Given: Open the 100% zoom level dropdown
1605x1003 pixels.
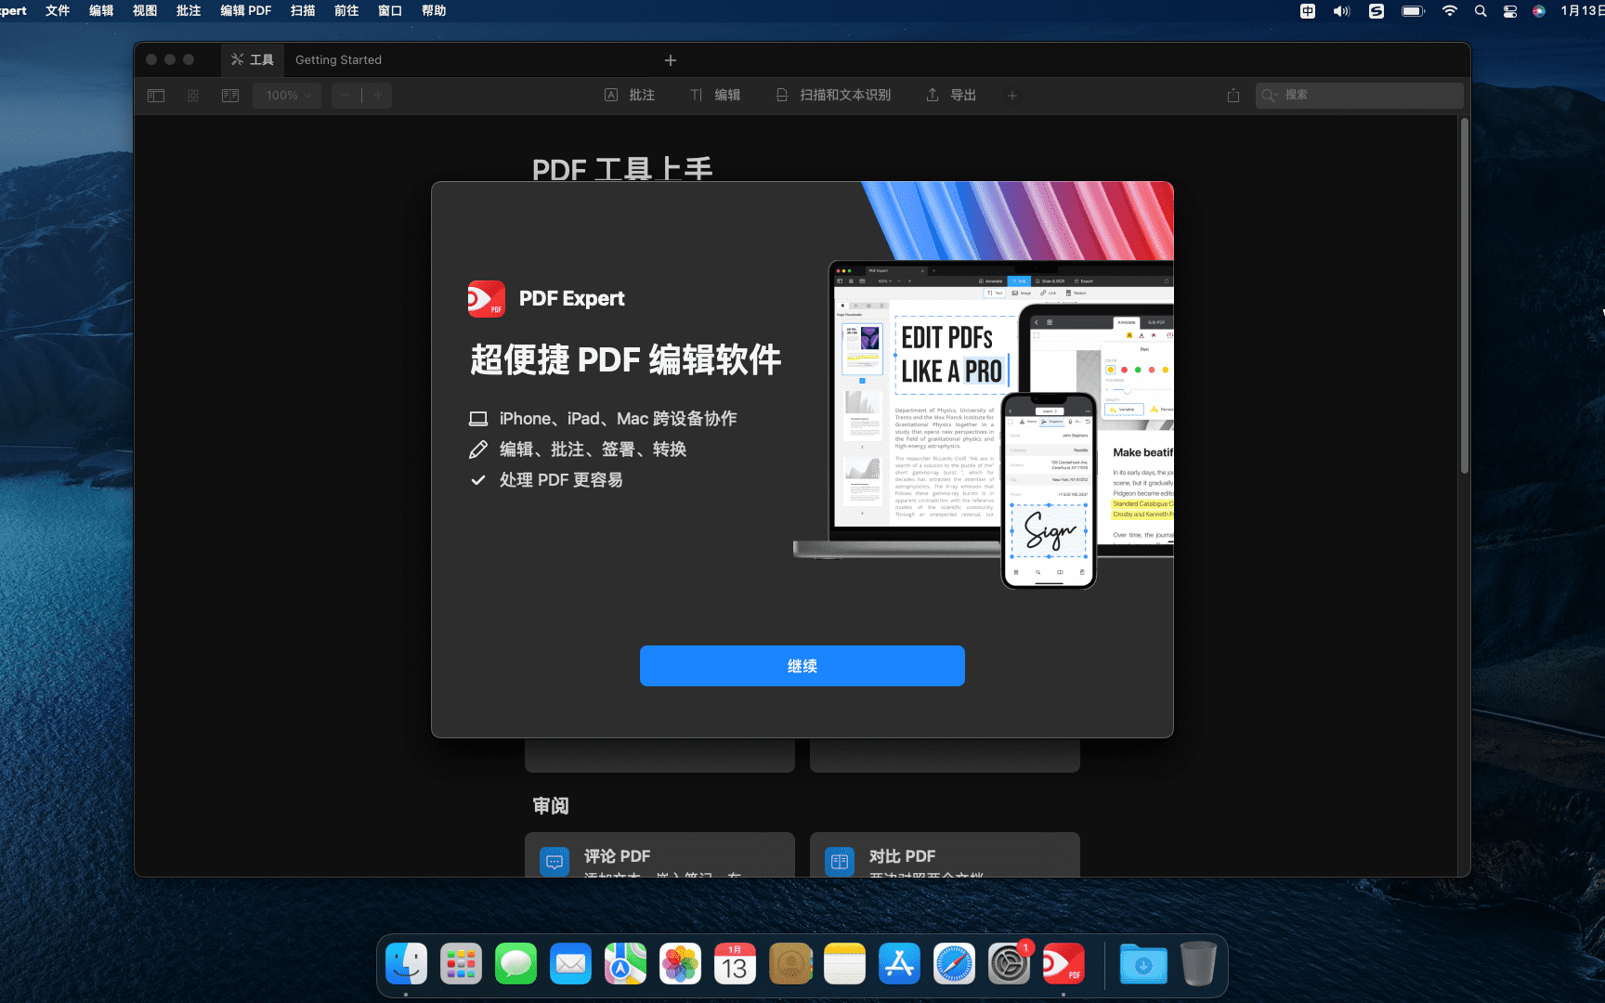Looking at the screenshot, I should click(x=286, y=95).
